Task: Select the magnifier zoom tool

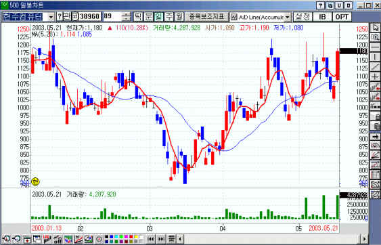Action: click(x=375, y=37)
